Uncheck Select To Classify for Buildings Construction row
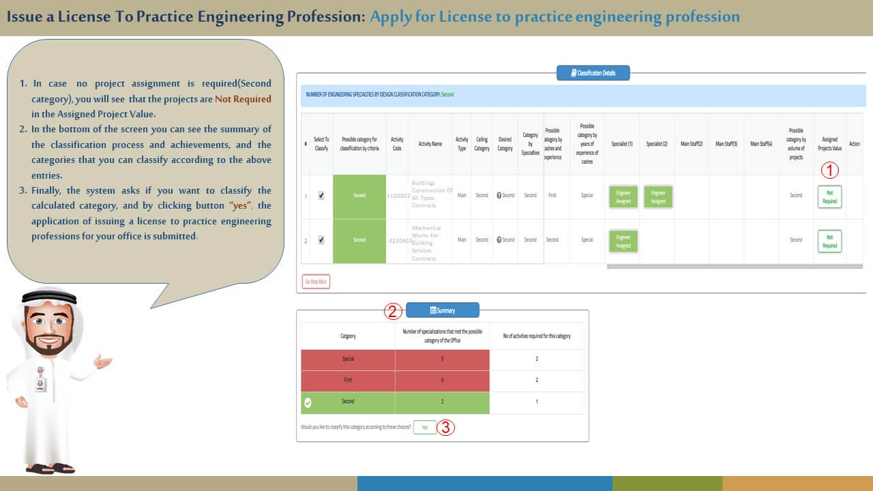 click(321, 196)
